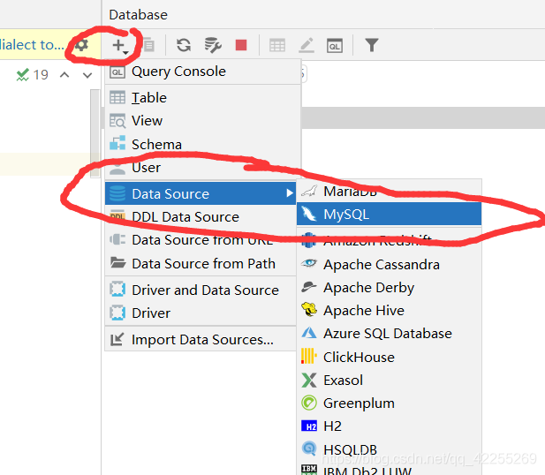Screen dimensions: 545x475
Task: Click the Refresh icon in Database toolbar
Action: [x=184, y=45]
